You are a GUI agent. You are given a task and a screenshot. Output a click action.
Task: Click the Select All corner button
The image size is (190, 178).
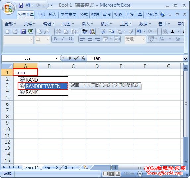pyautogui.click(x=7, y=66)
